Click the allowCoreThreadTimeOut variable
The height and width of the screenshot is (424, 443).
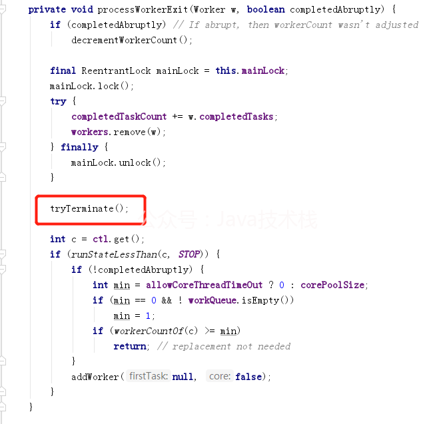(204, 285)
